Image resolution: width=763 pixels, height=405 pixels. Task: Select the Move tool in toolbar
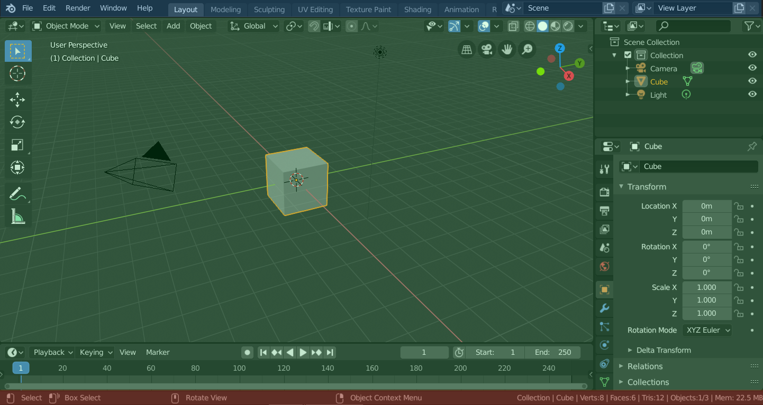[x=17, y=99]
